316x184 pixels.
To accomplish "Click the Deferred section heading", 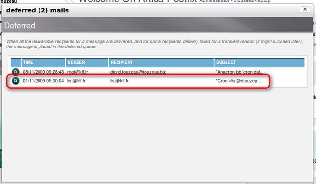I will [x=20, y=26].
